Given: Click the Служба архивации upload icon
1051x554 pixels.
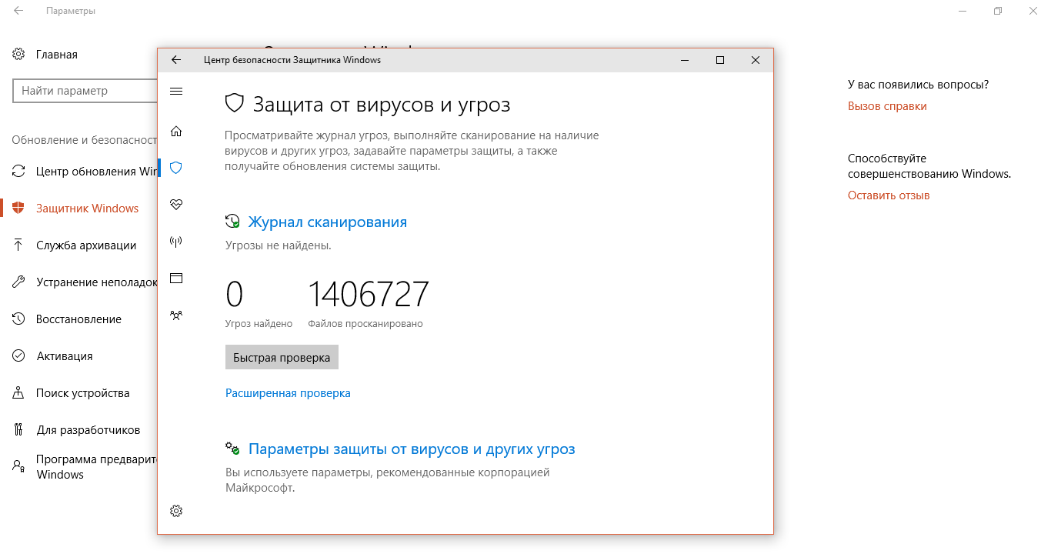Looking at the screenshot, I should coord(18,245).
